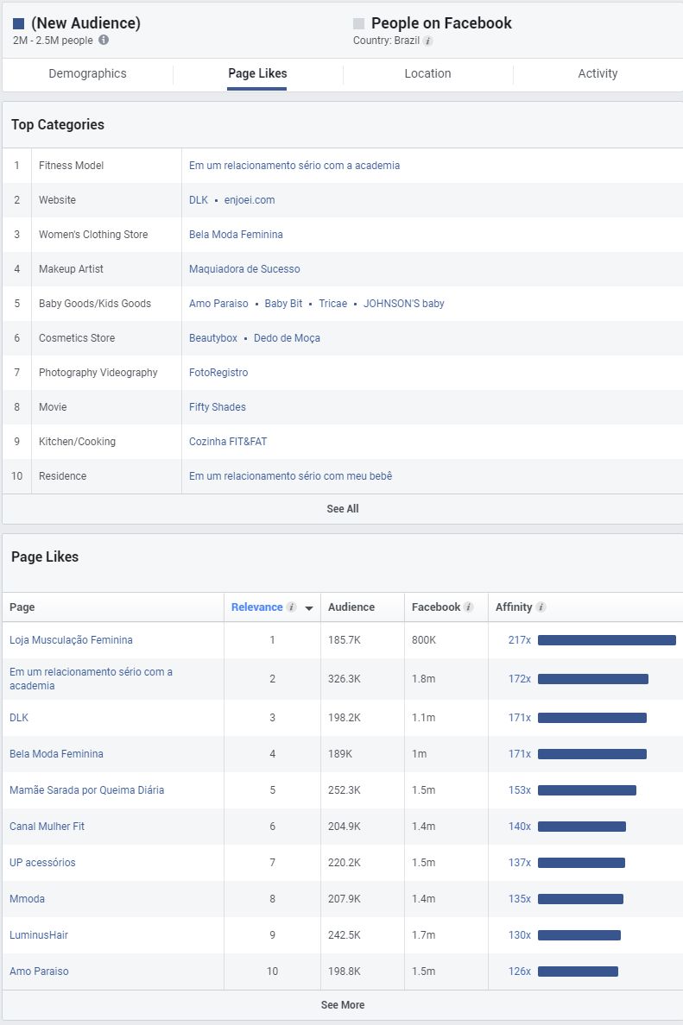
Task: Open the enjoei.com website link
Action: pos(250,200)
